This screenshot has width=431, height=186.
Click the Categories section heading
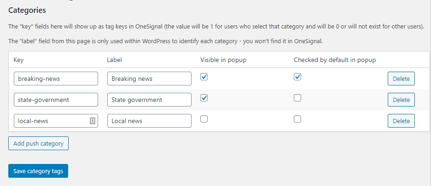point(27,11)
